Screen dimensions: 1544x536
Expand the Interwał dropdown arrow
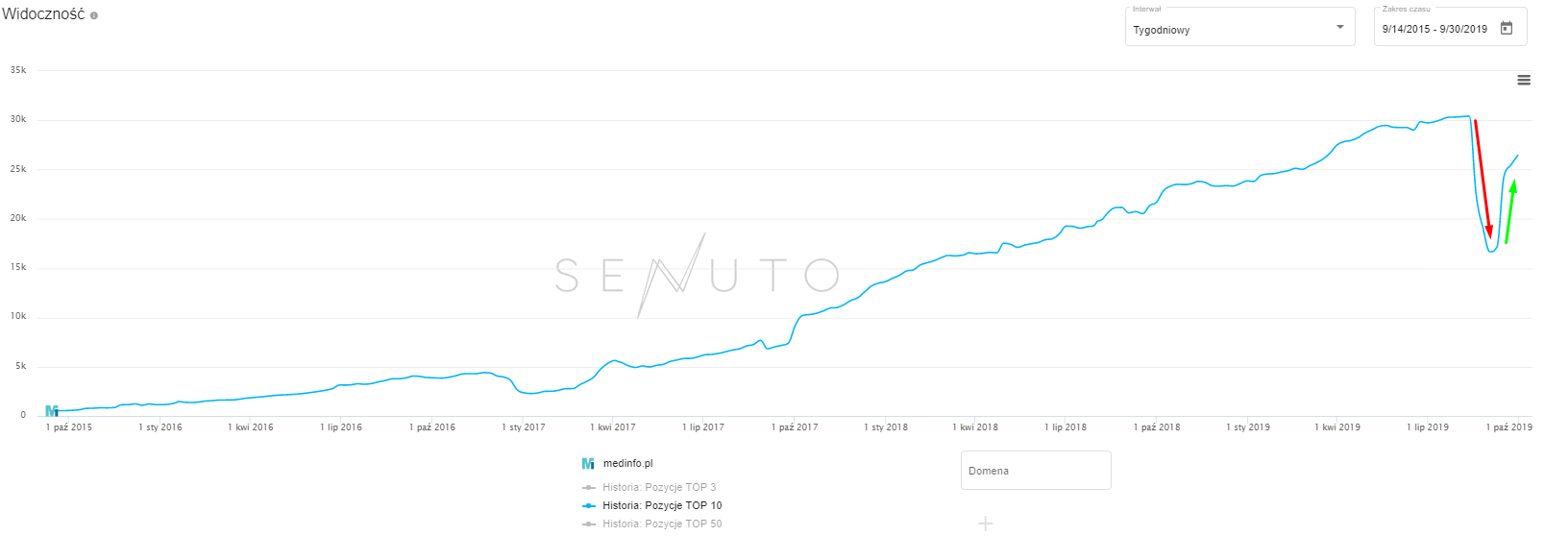click(1340, 28)
